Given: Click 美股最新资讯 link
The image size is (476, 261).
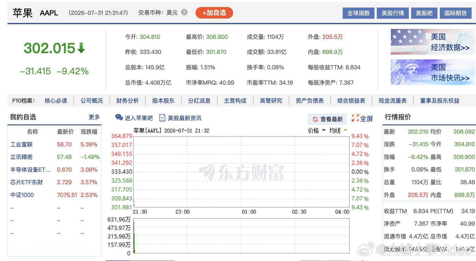Looking at the screenshot, I should point(185,118).
